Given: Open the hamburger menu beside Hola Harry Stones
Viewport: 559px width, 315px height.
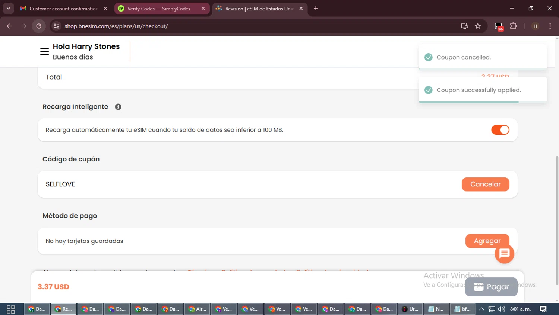Looking at the screenshot, I should pyautogui.click(x=44, y=51).
